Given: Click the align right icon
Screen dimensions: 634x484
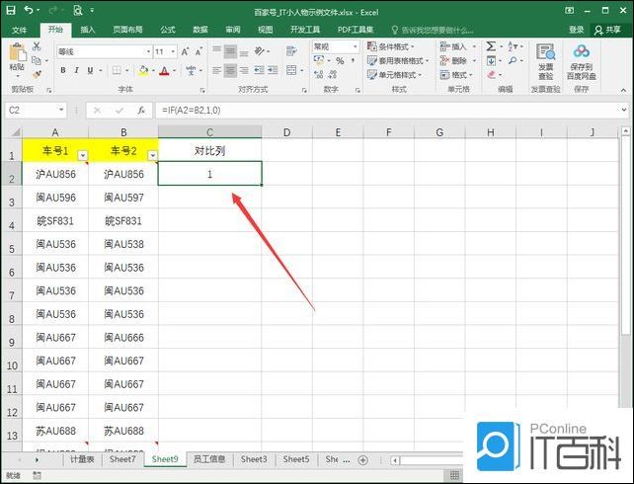Looking at the screenshot, I should coord(244,71).
